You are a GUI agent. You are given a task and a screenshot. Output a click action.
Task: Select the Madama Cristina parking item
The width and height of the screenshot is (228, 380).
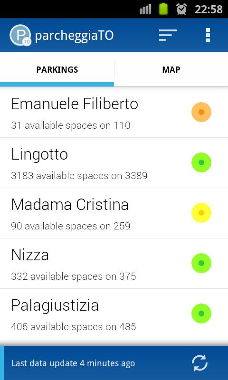[x=114, y=213]
